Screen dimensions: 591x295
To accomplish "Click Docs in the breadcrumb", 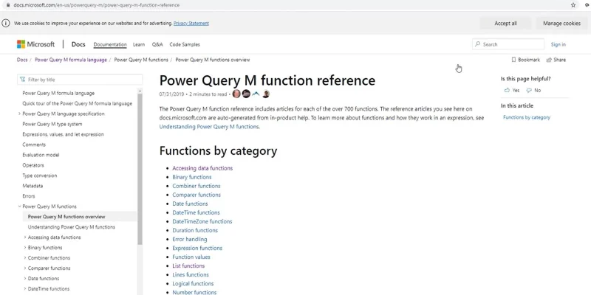I will 22,60.
